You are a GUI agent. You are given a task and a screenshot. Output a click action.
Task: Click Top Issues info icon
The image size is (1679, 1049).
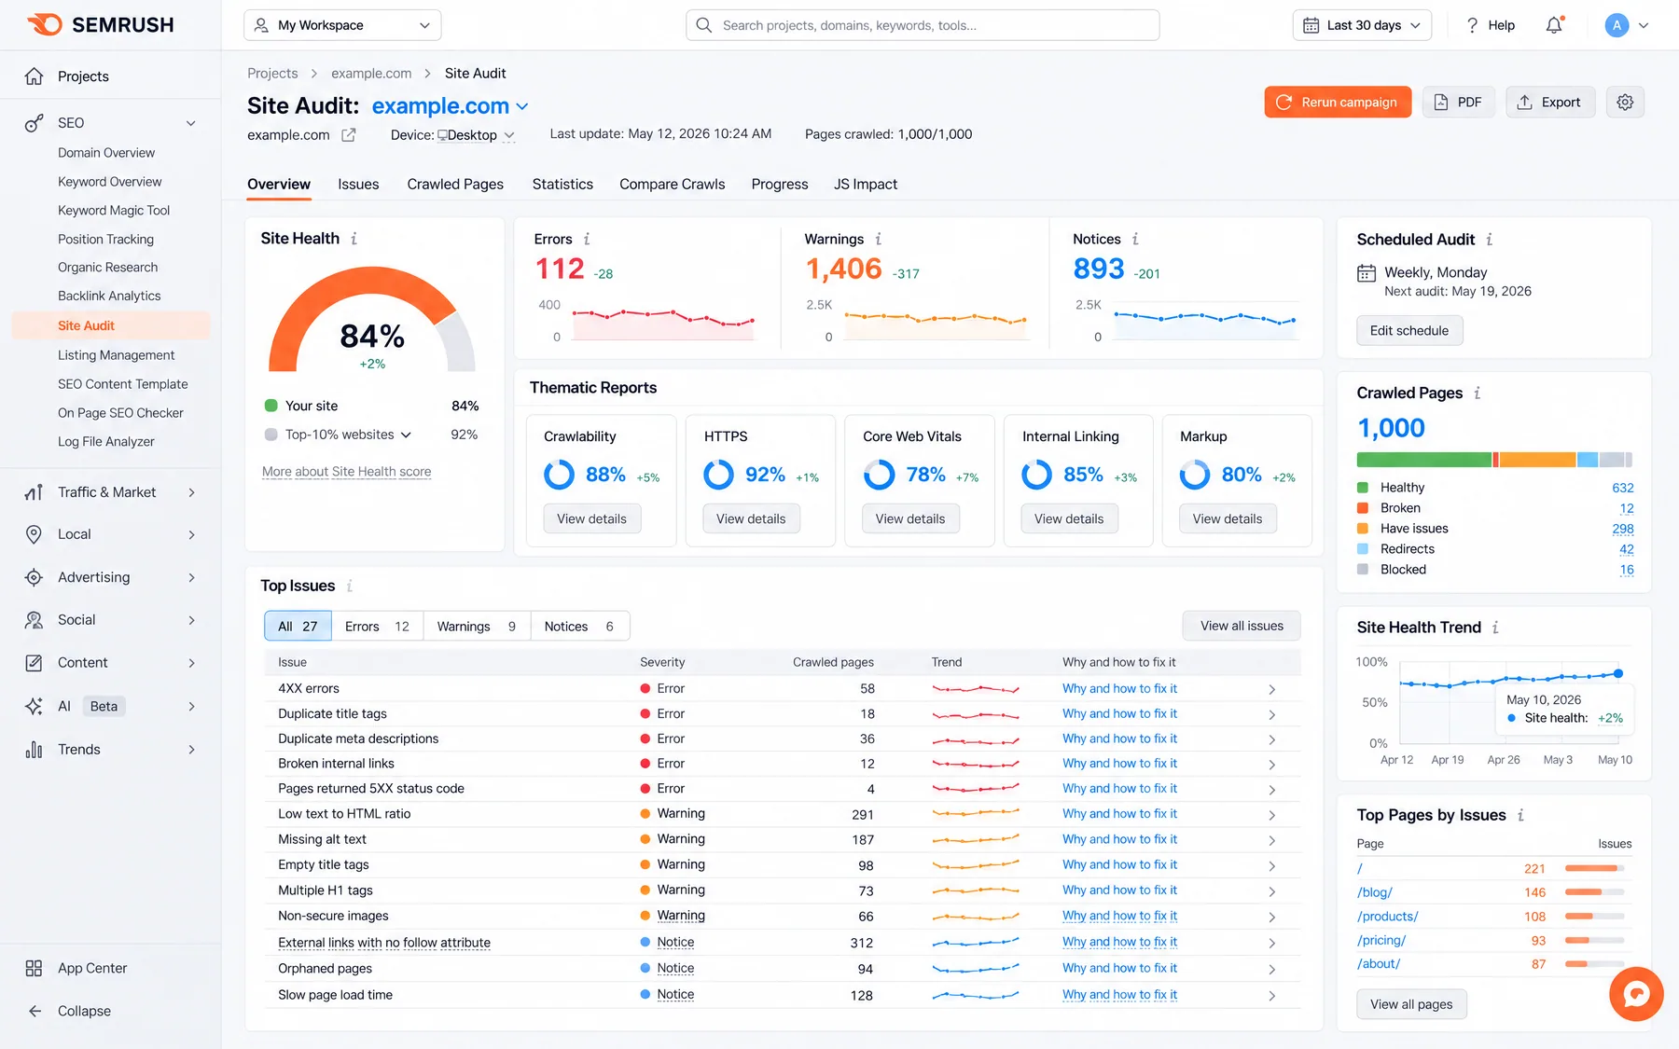pyautogui.click(x=350, y=587)
